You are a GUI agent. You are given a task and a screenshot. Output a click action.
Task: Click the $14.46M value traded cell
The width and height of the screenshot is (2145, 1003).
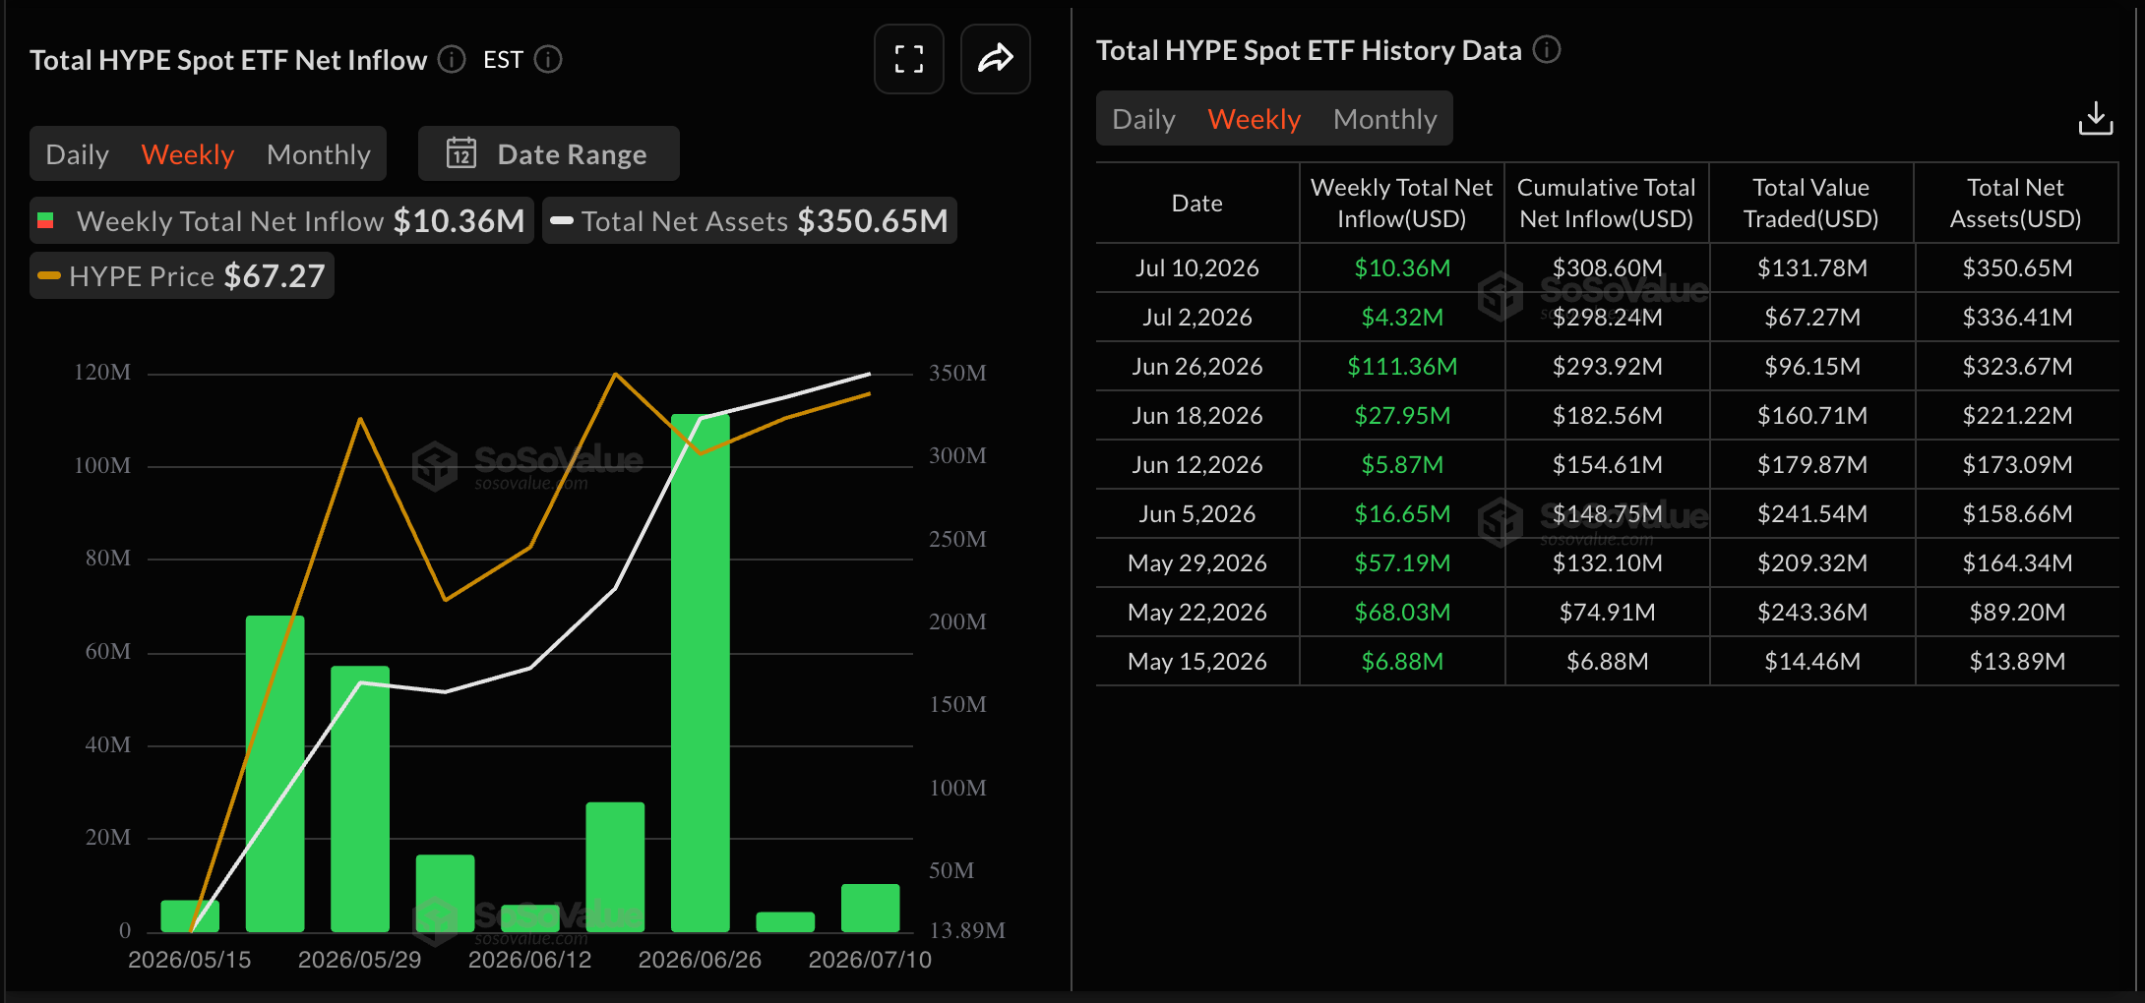[1812, 661]
